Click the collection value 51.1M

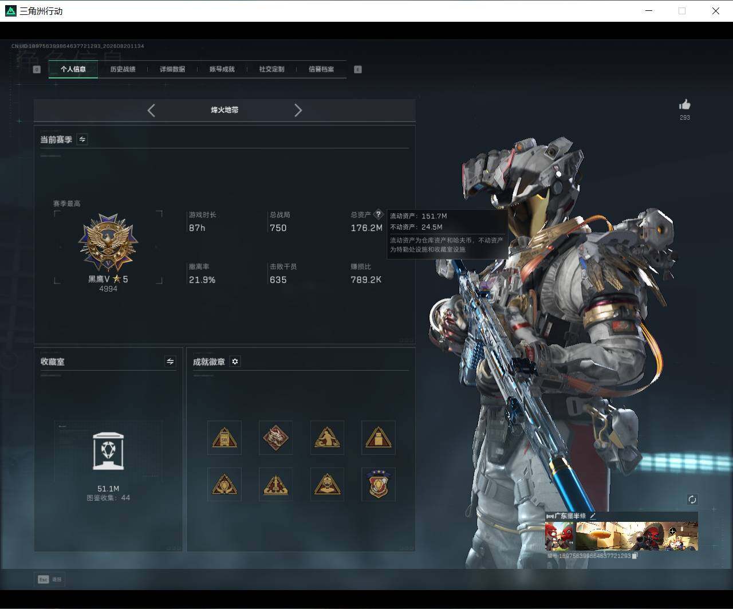pyautogui.click(x=108, y=489)
